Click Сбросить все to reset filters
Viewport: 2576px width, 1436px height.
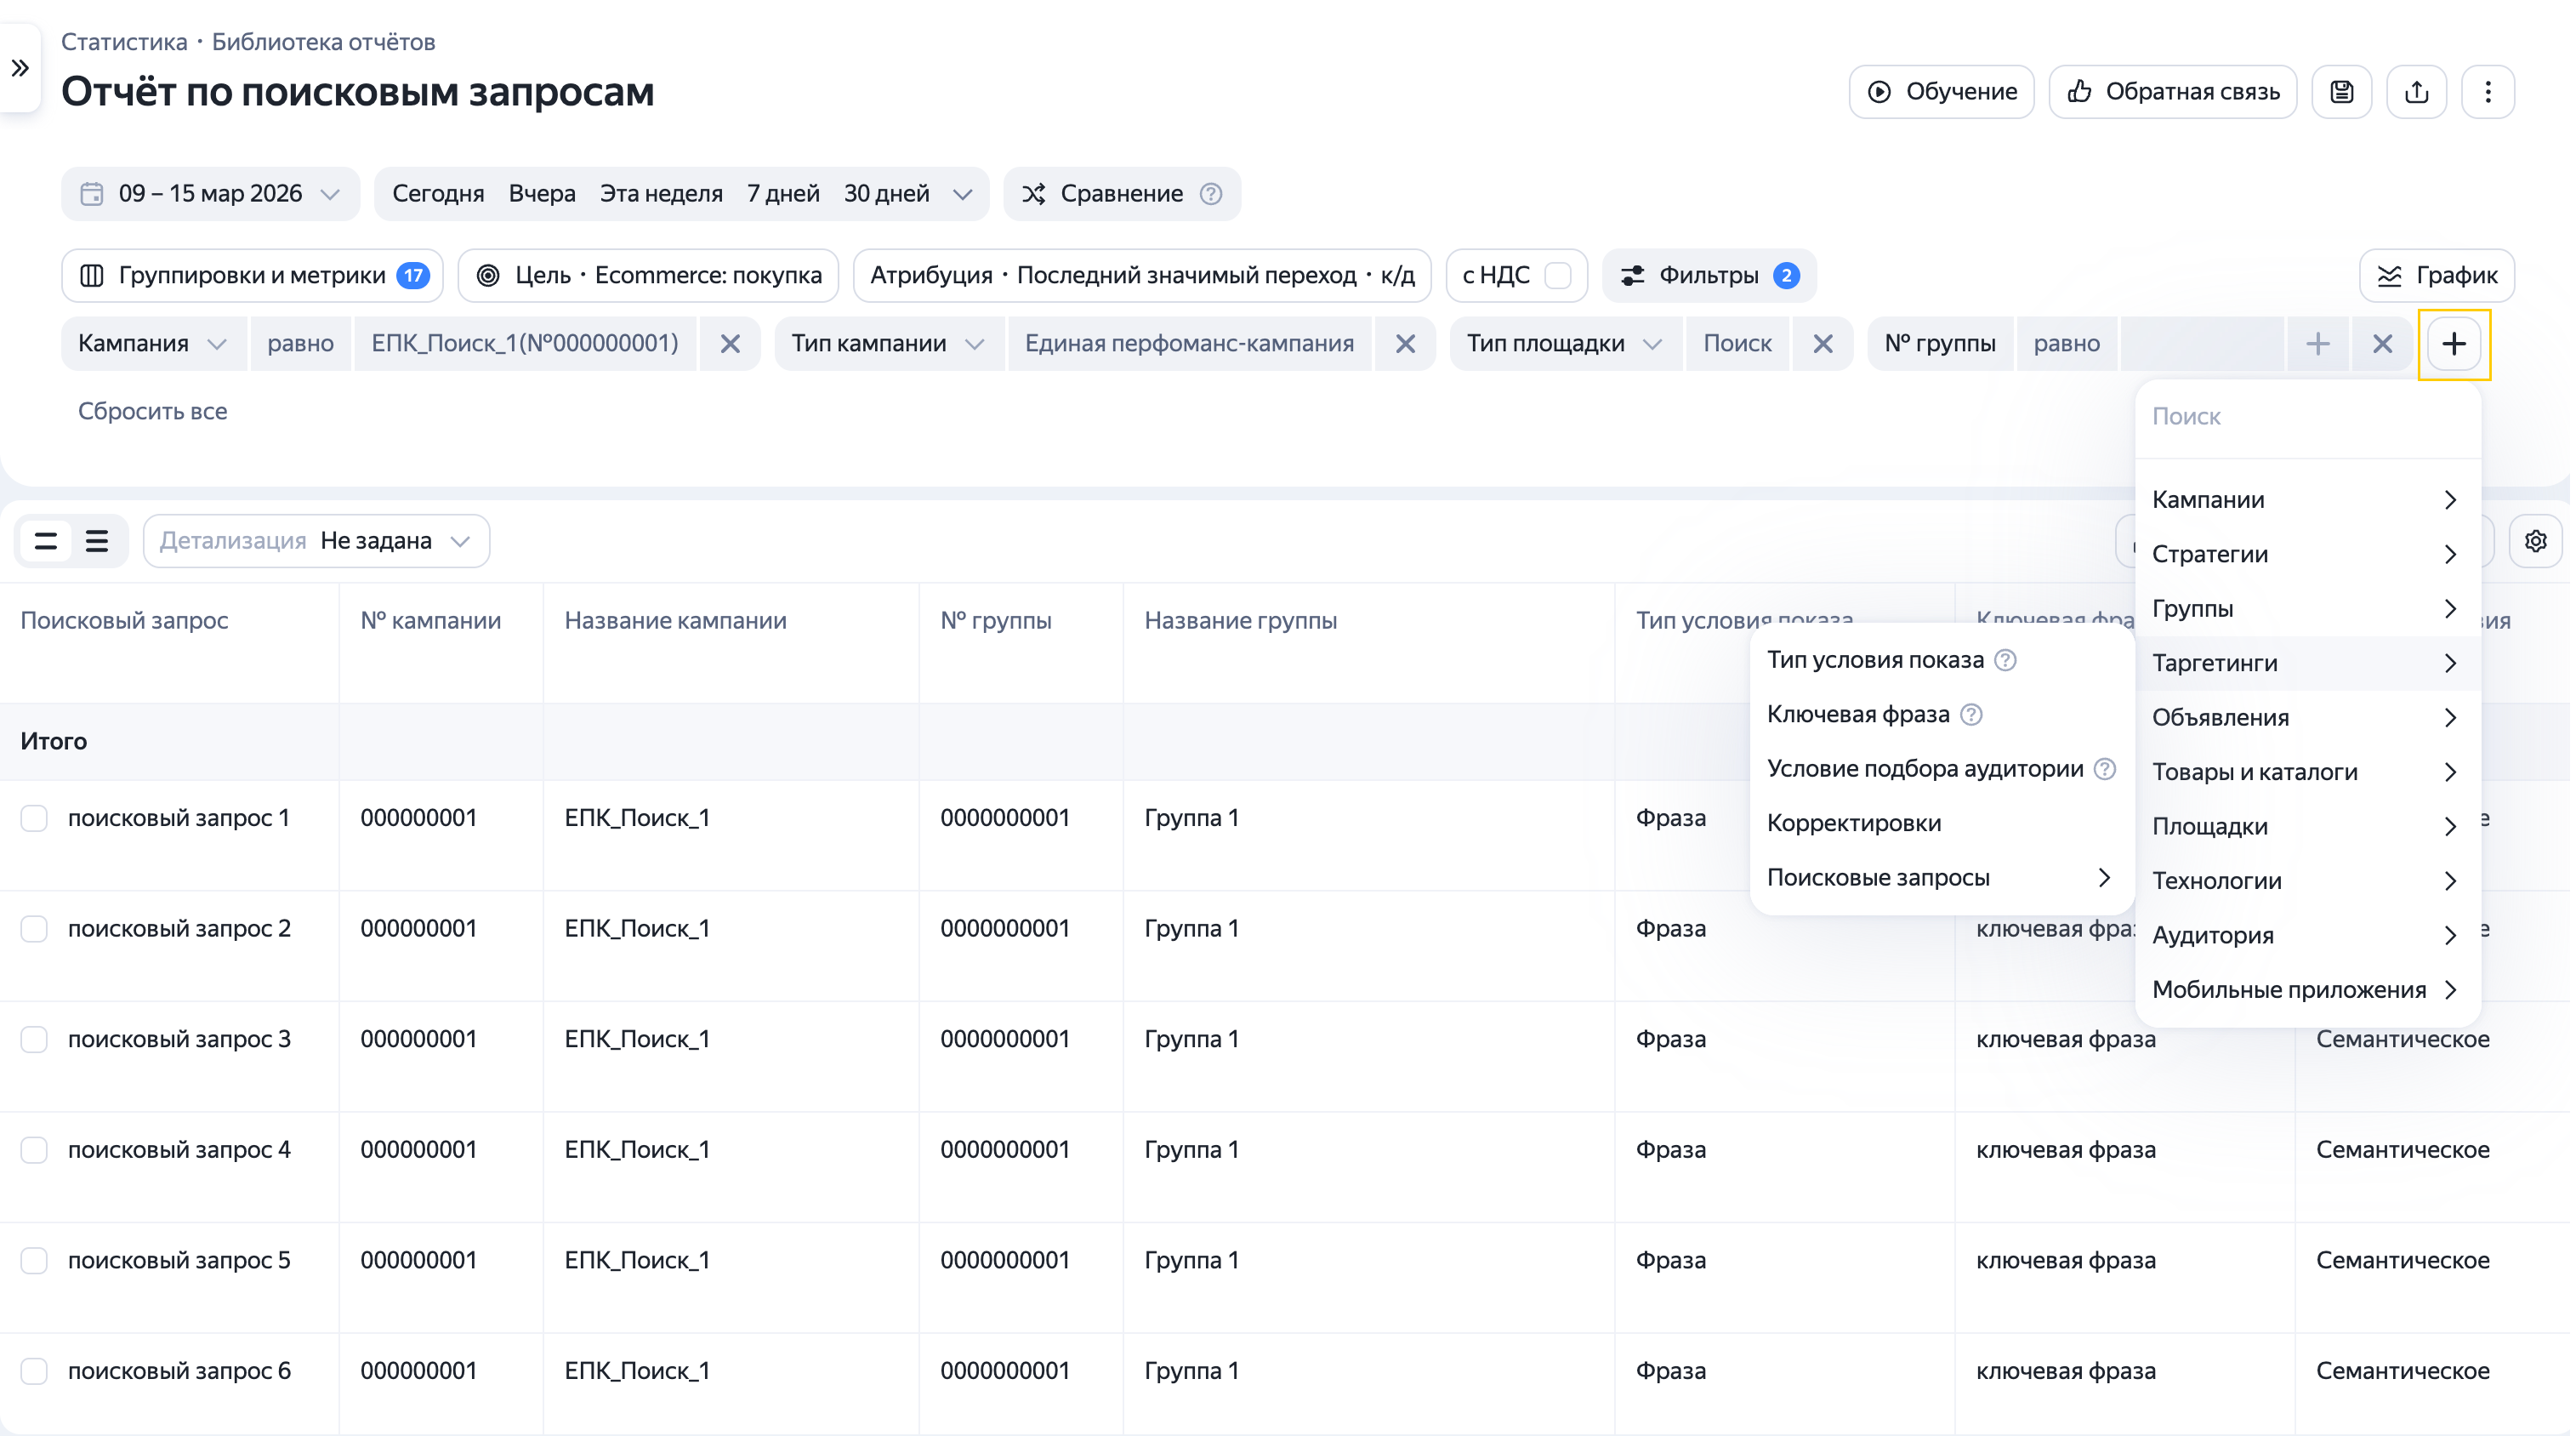click(152, 412)
